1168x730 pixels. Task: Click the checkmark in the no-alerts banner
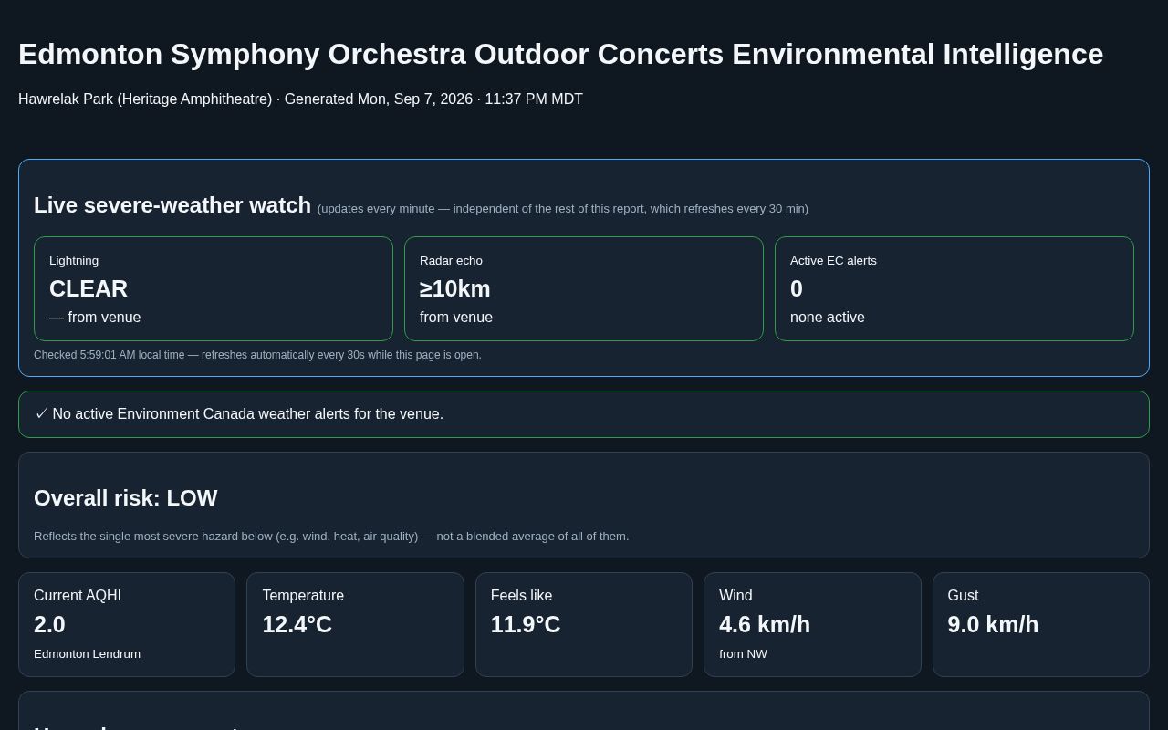pyautogui.click(x=41, y=414)
